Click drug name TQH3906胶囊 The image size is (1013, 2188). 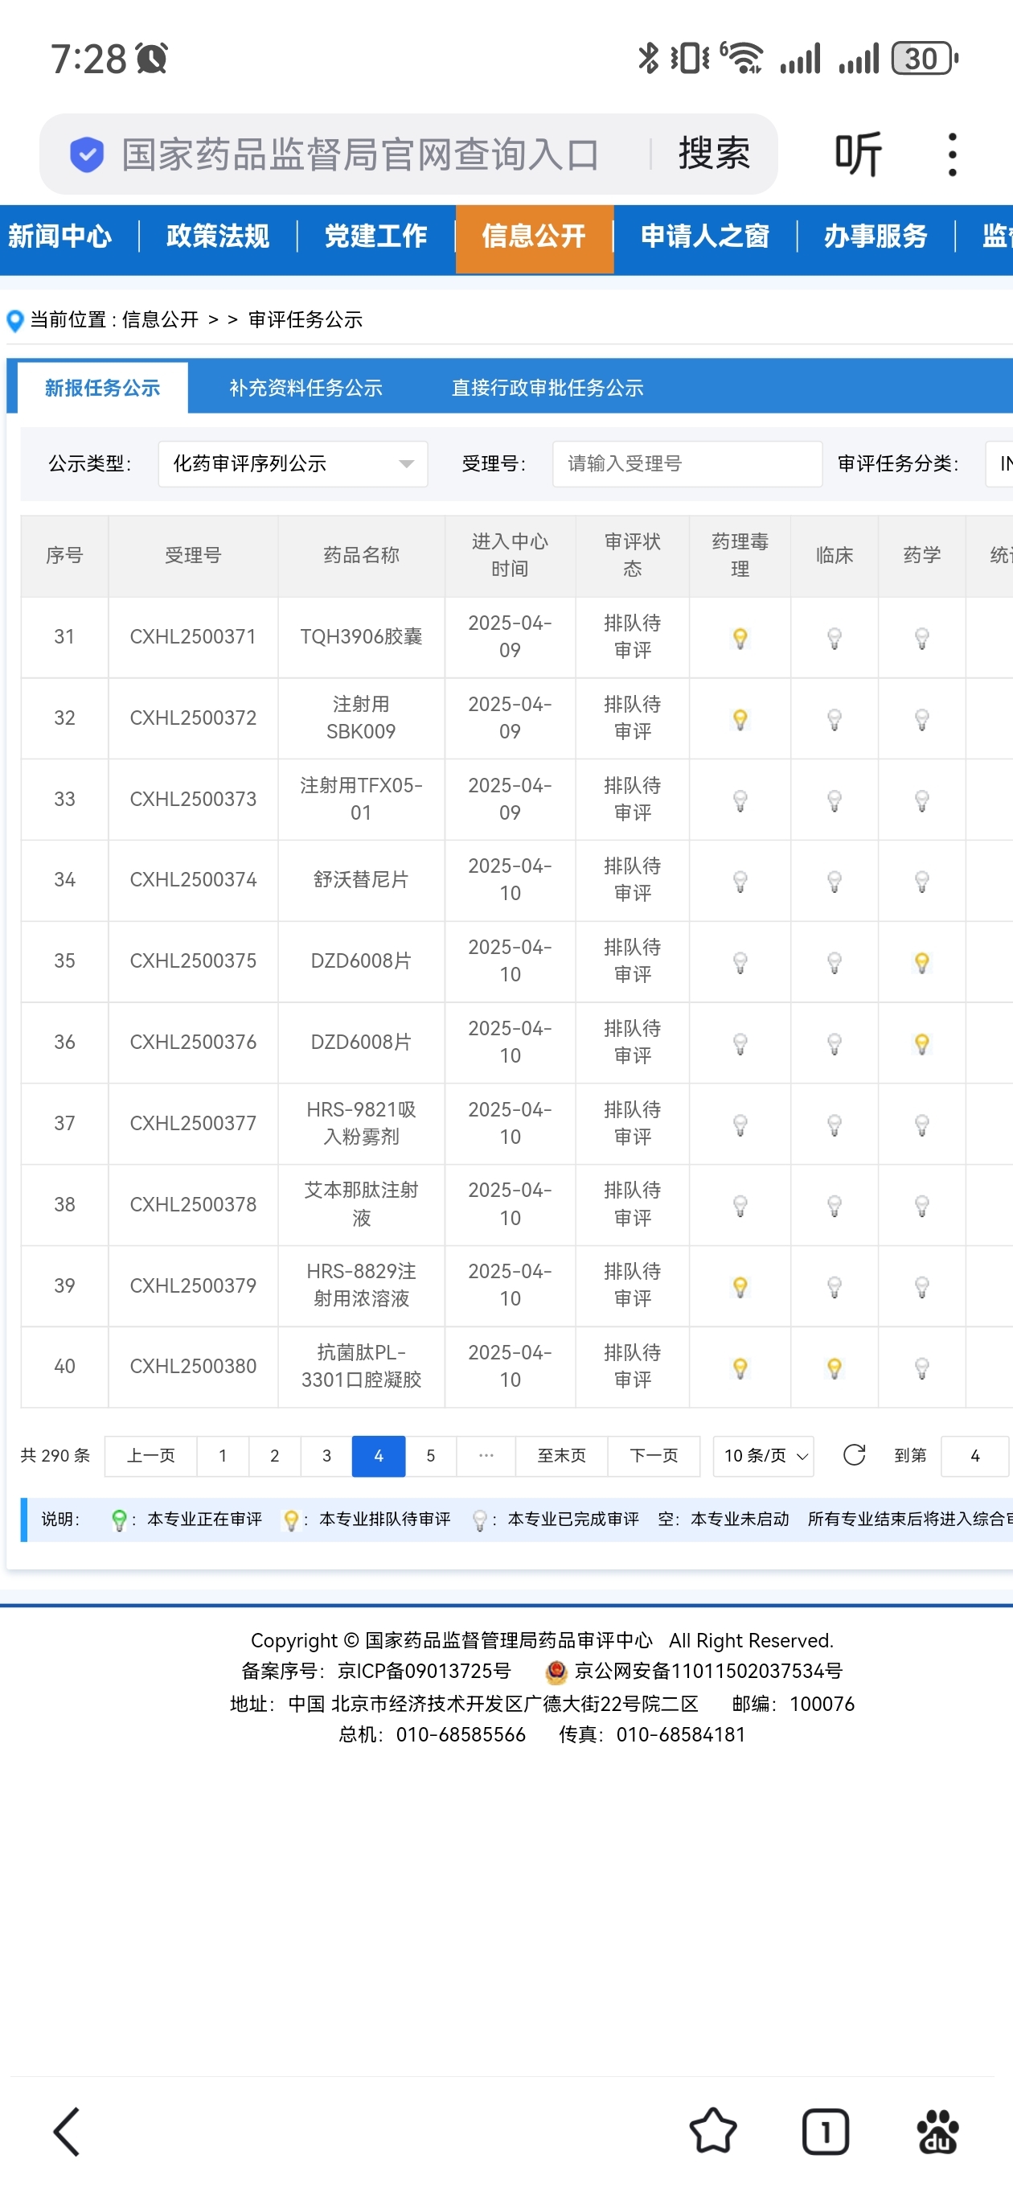[361, 637]
